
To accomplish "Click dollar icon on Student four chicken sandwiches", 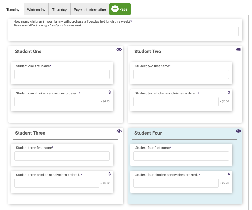I will [229, 174].
